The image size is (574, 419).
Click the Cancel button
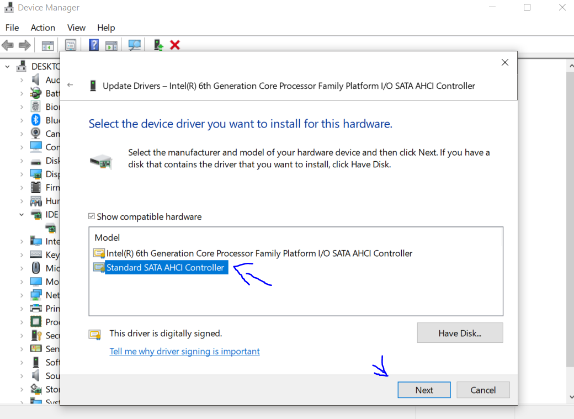tap(483, 390)
